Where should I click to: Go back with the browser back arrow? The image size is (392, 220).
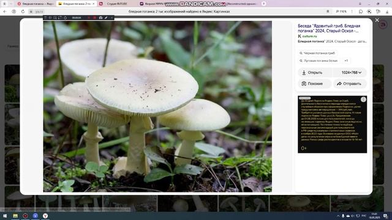[x=5, y=12]
